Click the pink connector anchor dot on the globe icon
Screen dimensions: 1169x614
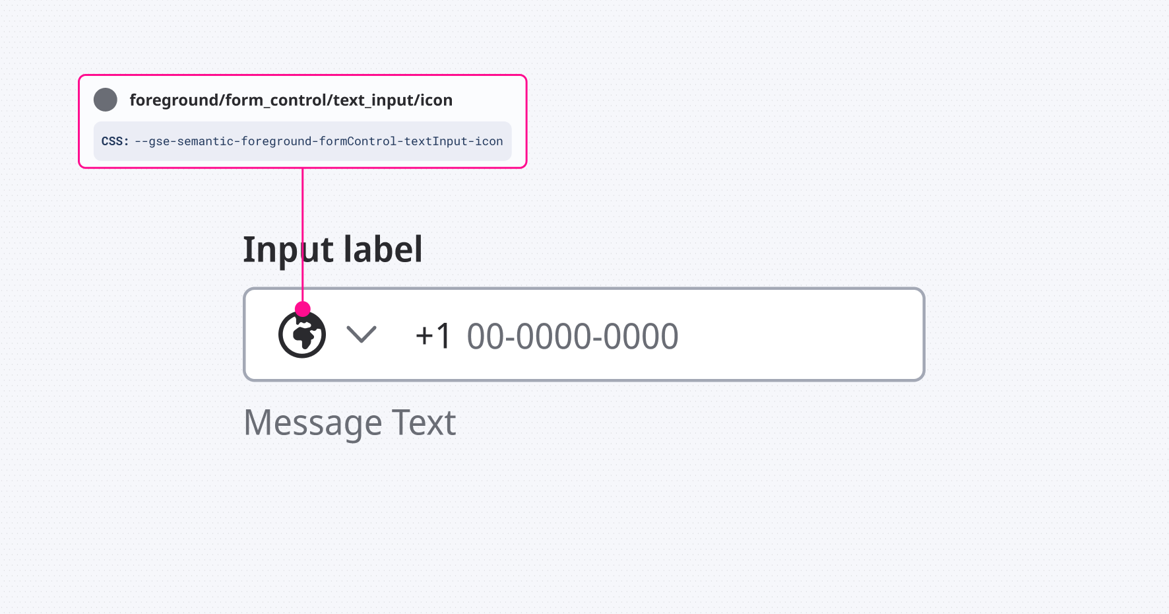click(302, 308)
